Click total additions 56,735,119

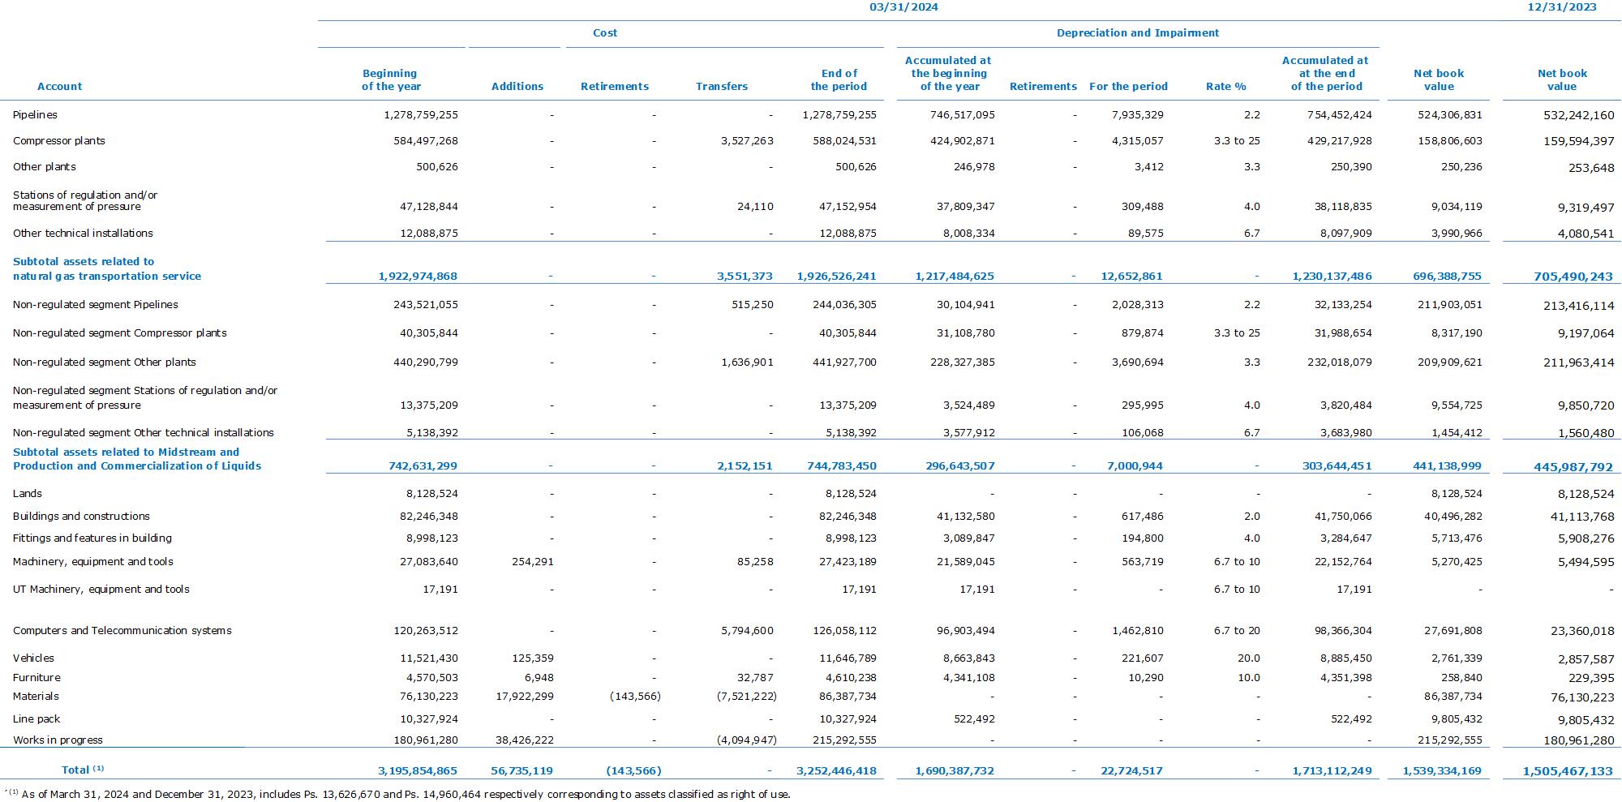click(521, 771)
